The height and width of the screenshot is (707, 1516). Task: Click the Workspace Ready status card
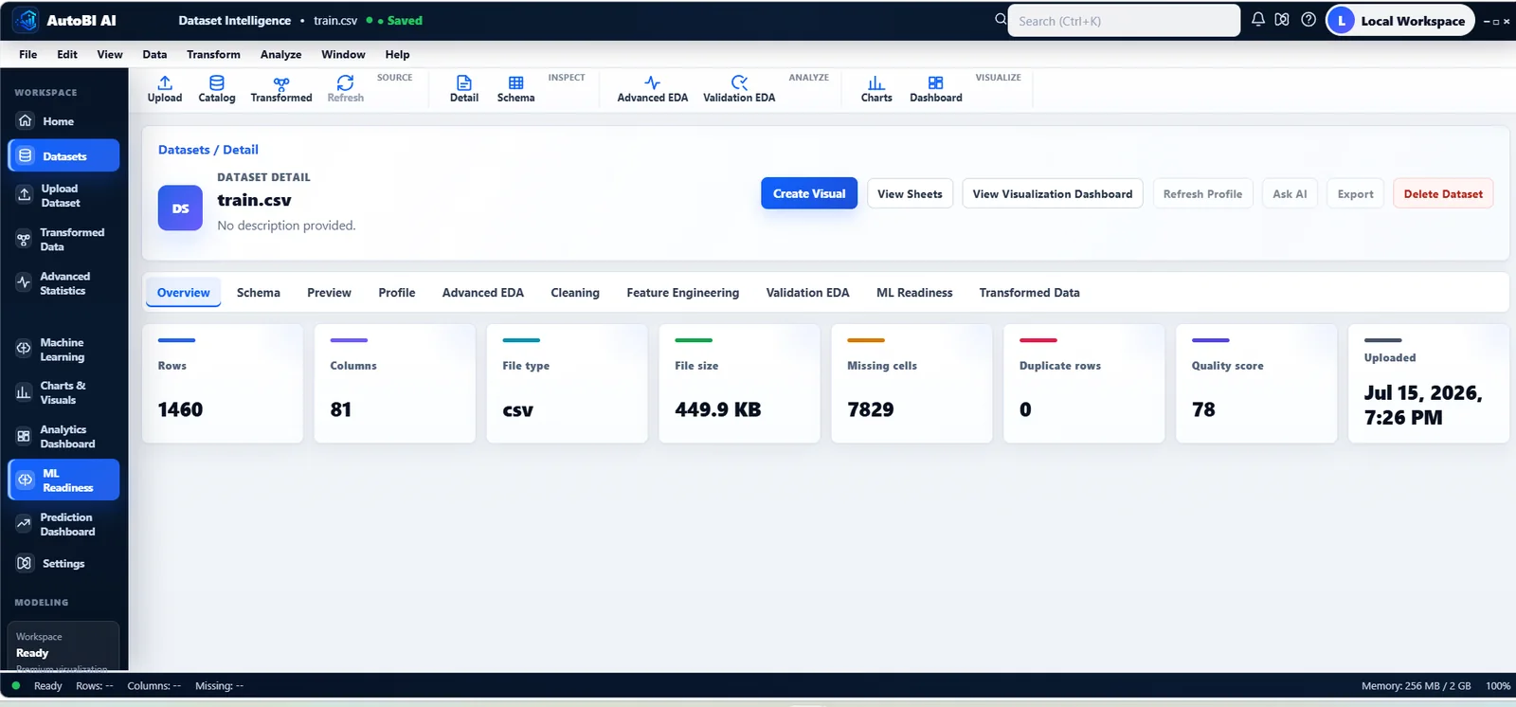pos(63,645)
